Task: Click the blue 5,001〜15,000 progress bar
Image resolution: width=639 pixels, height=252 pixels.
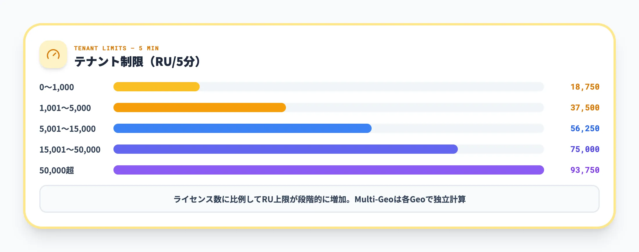Action: point(242,128)
